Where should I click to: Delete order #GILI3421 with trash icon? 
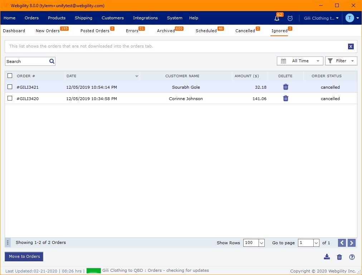tap(285, 87)
